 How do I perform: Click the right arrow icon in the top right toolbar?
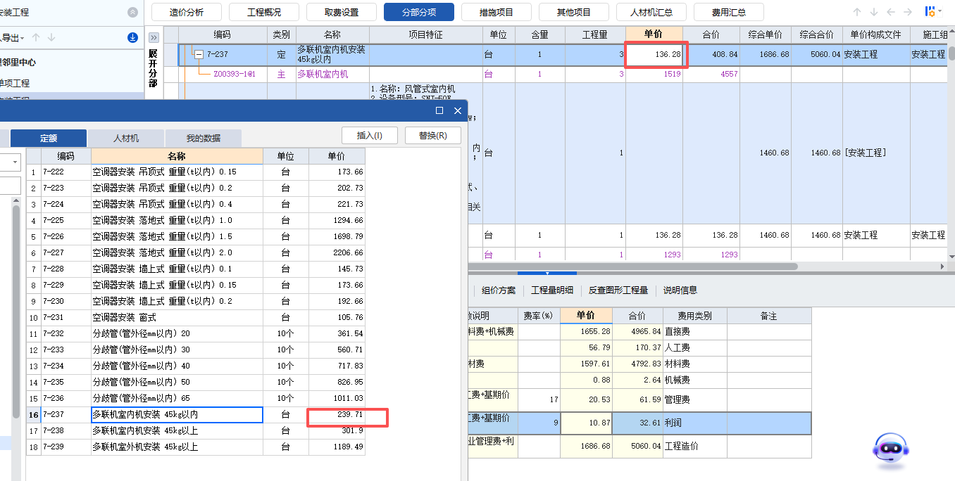(908, 12)
